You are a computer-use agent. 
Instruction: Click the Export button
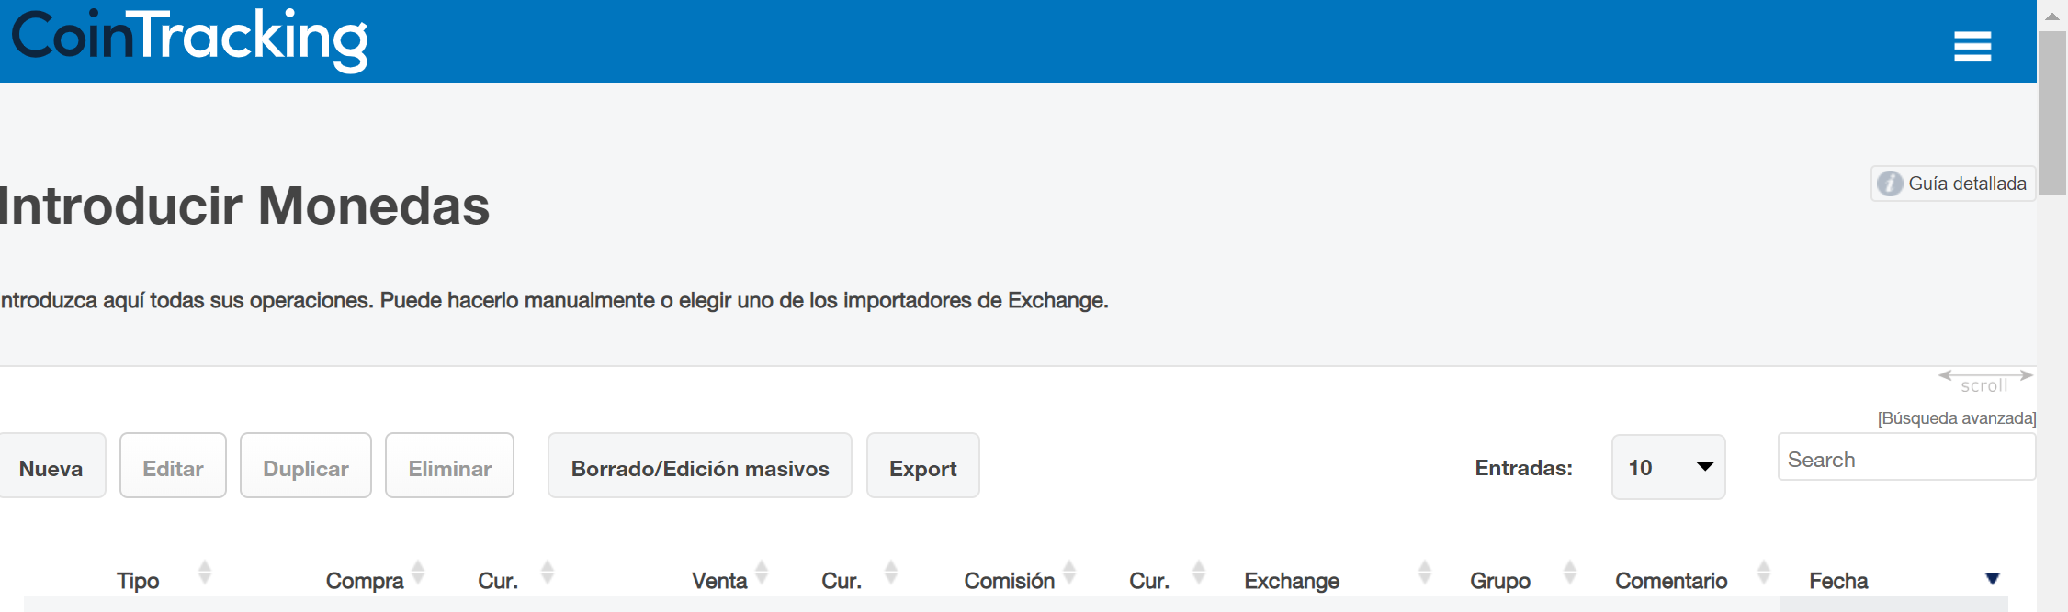tap(922, 467)
